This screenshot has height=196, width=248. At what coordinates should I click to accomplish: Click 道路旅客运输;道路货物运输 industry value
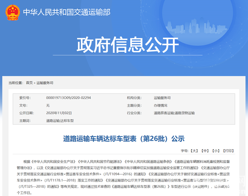point(174,113)
